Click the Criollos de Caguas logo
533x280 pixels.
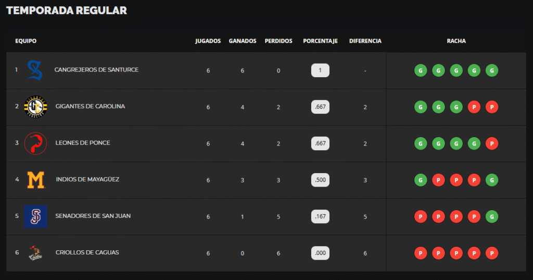coord(35,253)
